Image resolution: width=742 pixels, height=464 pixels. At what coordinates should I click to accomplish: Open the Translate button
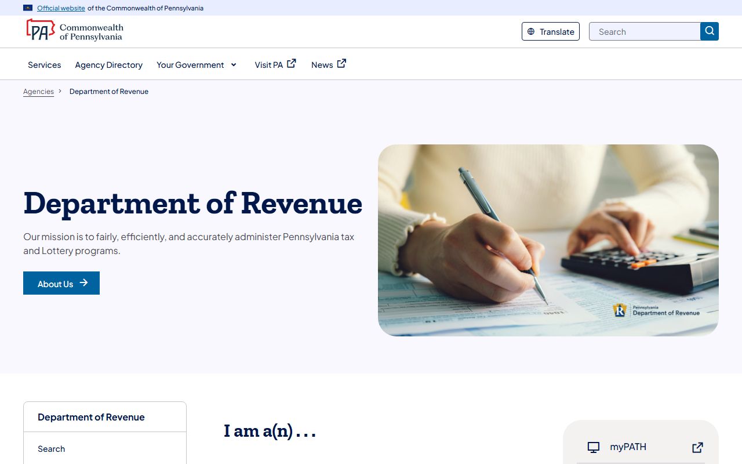[551, 31]
